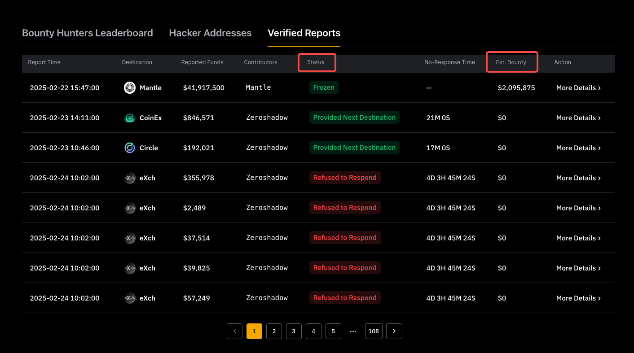The image size is (634, 353).
Task: Click Refused to Respond badge in $355,978 row
Action: [x=345, y=178]
